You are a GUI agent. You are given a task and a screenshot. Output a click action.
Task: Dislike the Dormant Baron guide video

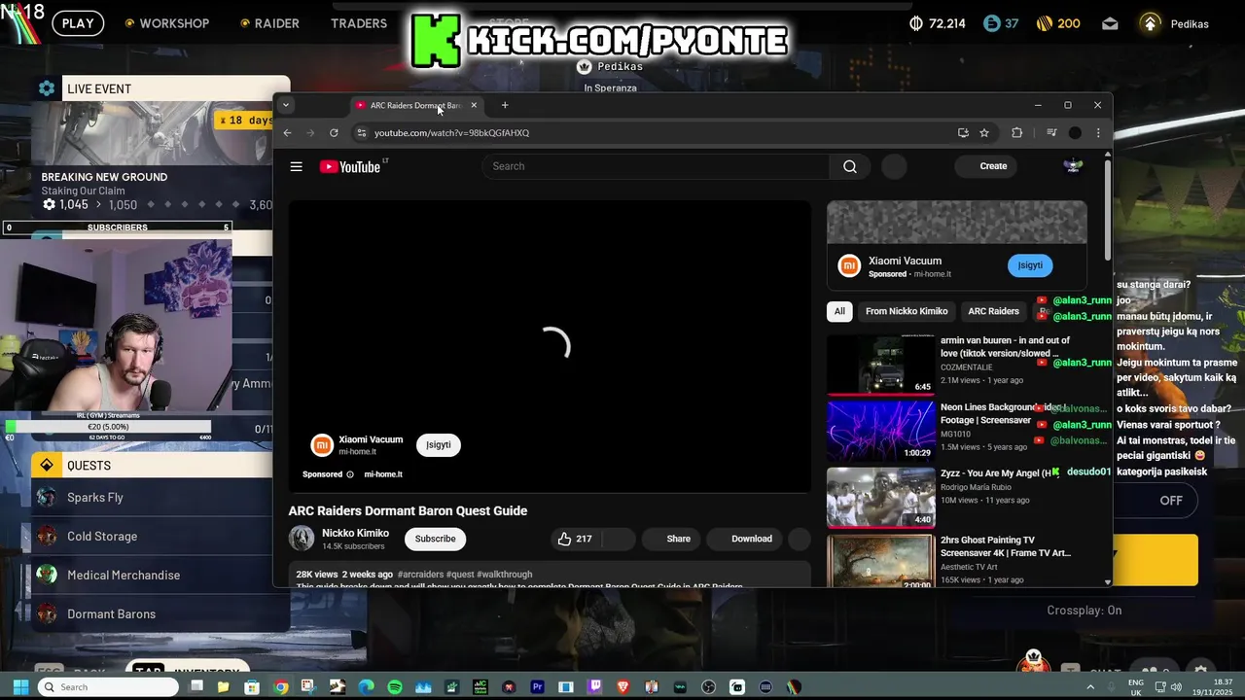619,539
